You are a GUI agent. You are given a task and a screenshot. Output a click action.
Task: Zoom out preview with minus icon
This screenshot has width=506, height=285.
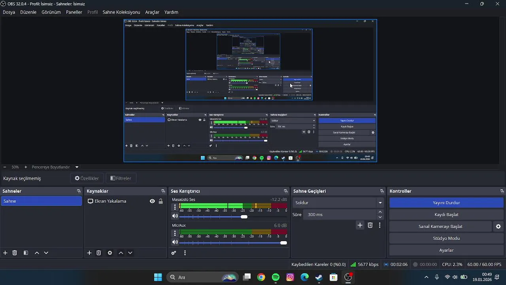tap(5, 167)
